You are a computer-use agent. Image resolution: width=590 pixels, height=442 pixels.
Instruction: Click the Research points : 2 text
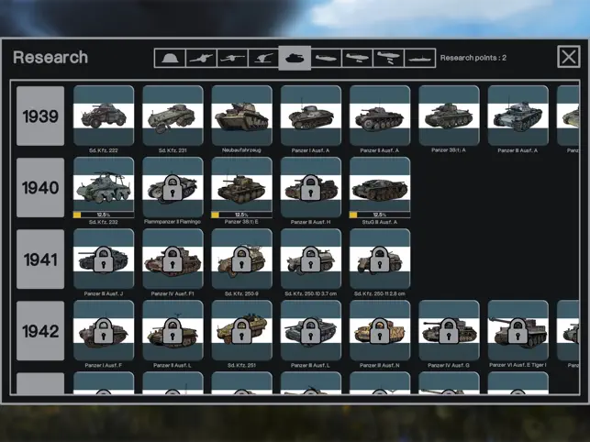click(473, 58)
